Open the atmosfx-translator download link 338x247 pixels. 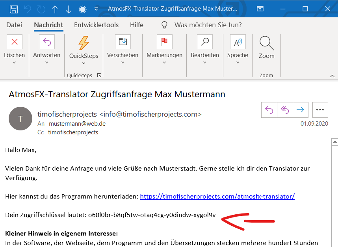(217, 196)
